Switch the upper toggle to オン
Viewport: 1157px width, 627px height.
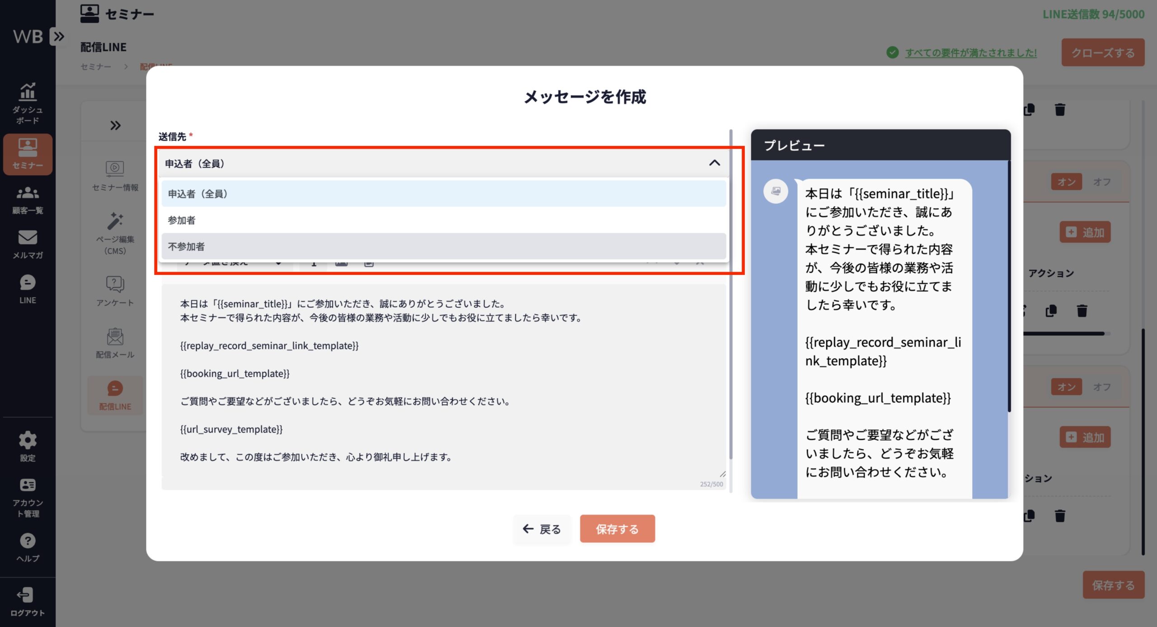click(x=1066, y=182)
